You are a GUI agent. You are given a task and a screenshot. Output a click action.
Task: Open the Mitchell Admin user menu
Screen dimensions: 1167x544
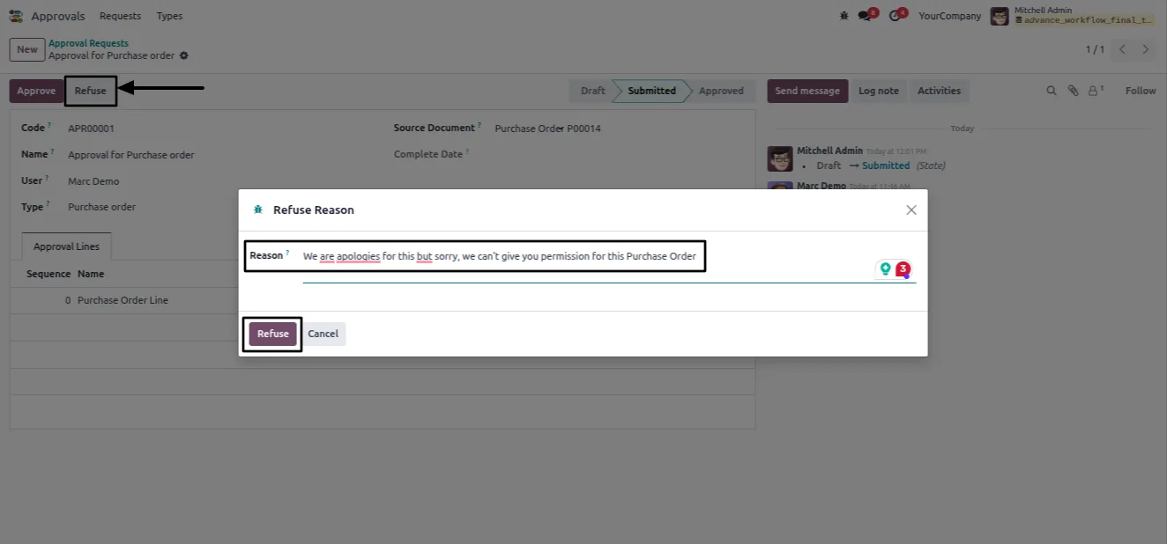click(x=1072, y=16)
